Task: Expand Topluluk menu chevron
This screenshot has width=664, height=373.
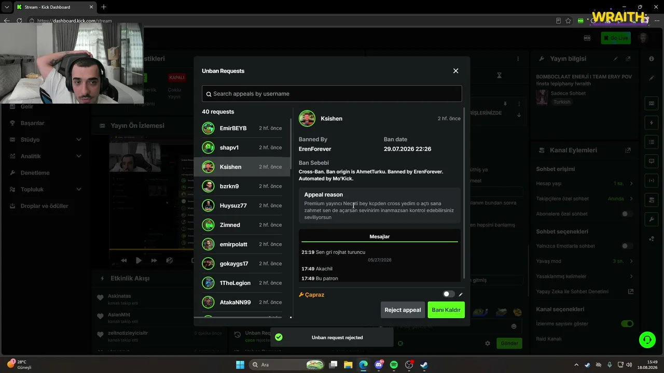Action: coord(79,190)
